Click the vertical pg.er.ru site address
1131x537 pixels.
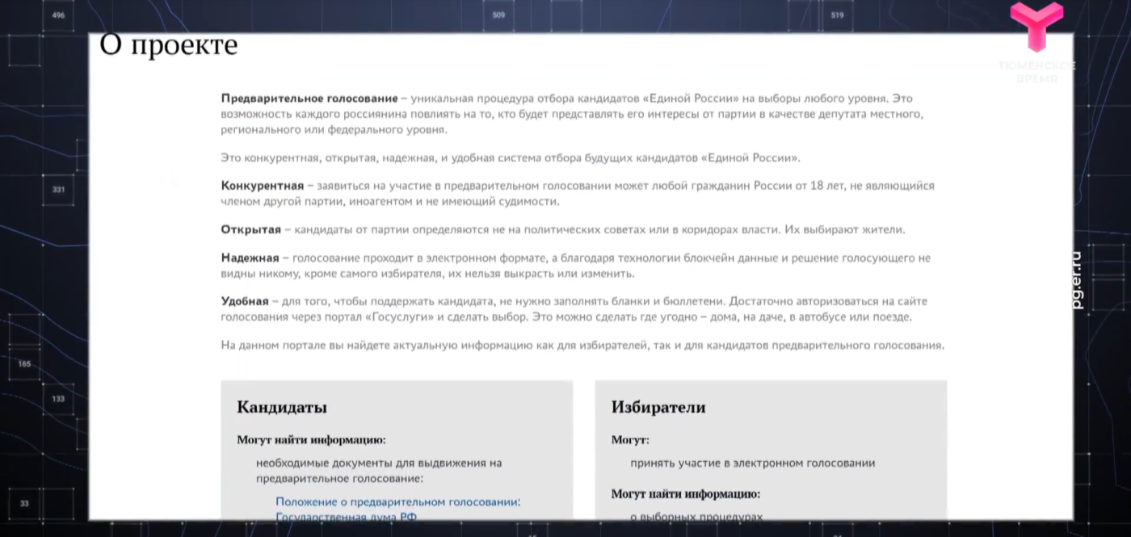pos(1075,279)
